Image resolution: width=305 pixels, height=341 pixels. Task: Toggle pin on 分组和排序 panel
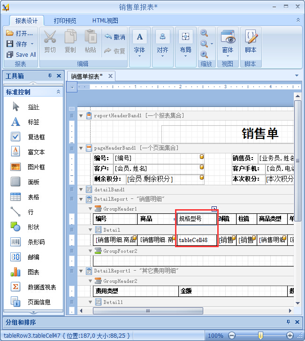click(x=288, y=322)
